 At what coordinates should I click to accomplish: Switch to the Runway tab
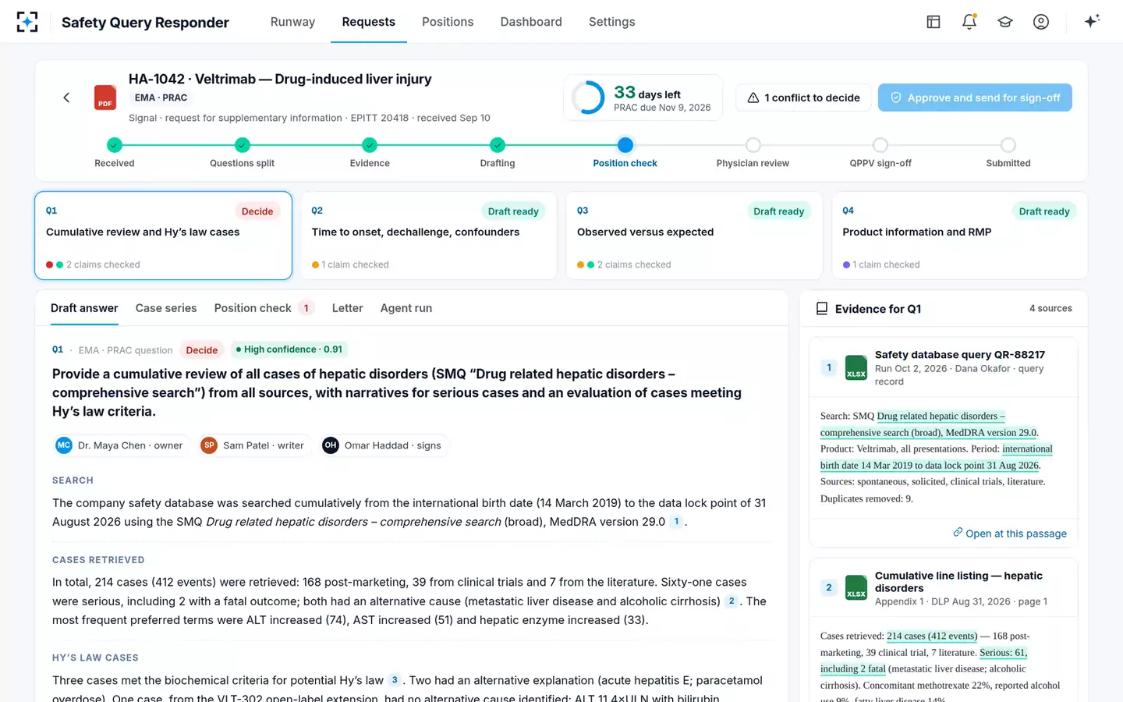(292, 22)
